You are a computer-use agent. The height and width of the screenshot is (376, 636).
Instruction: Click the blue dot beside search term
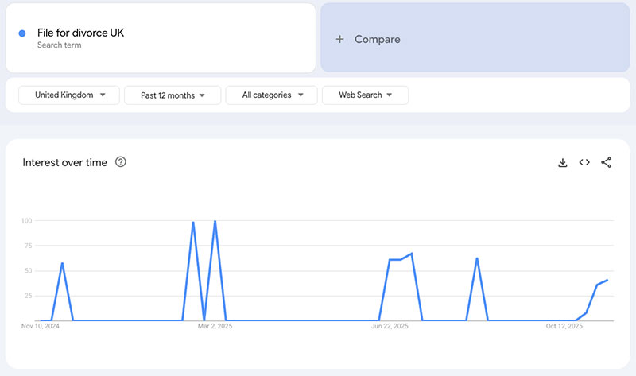21,33
